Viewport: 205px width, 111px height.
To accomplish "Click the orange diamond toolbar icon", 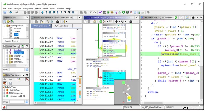I will pyautogui.click(x=131, y=12).
